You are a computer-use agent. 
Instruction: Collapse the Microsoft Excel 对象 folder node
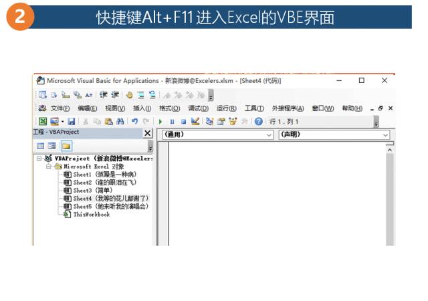coord(49,167)
